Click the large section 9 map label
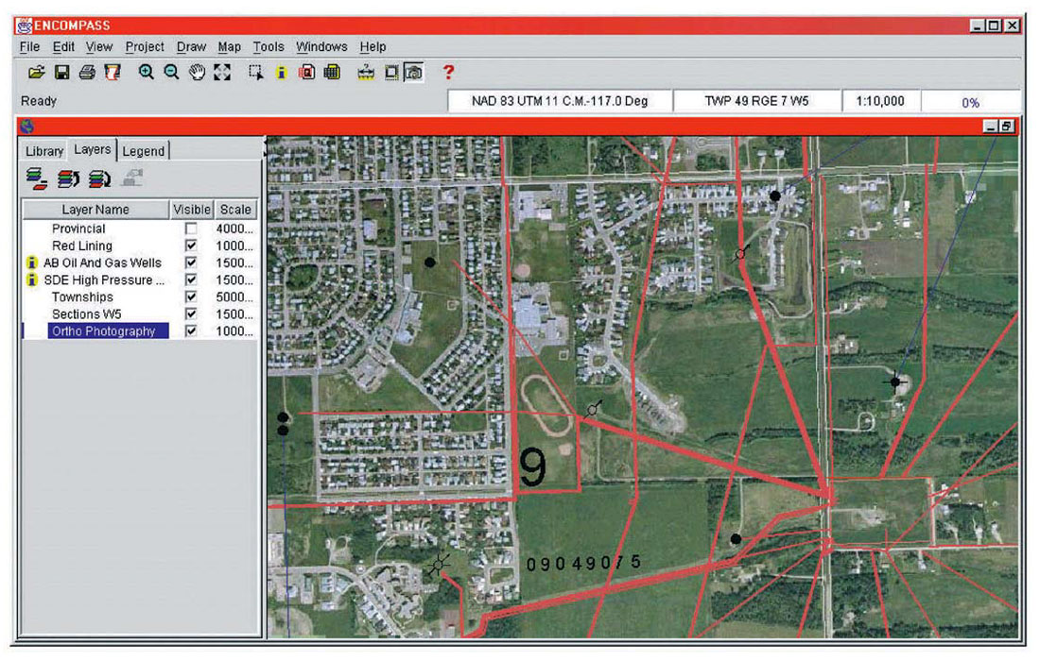The image size is (1040, 661). (533, 466)
